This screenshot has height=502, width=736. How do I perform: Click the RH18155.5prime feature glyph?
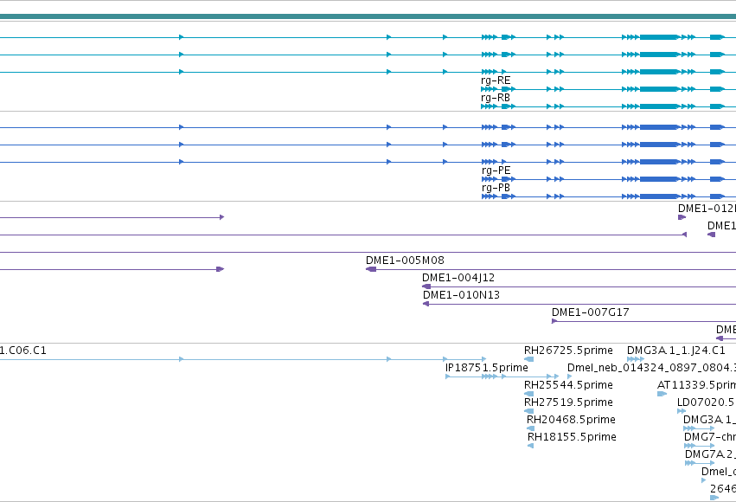531,446
